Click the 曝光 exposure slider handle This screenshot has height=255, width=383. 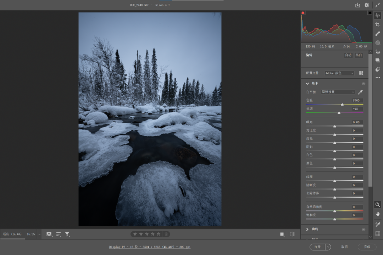click(x=335, y=126)
